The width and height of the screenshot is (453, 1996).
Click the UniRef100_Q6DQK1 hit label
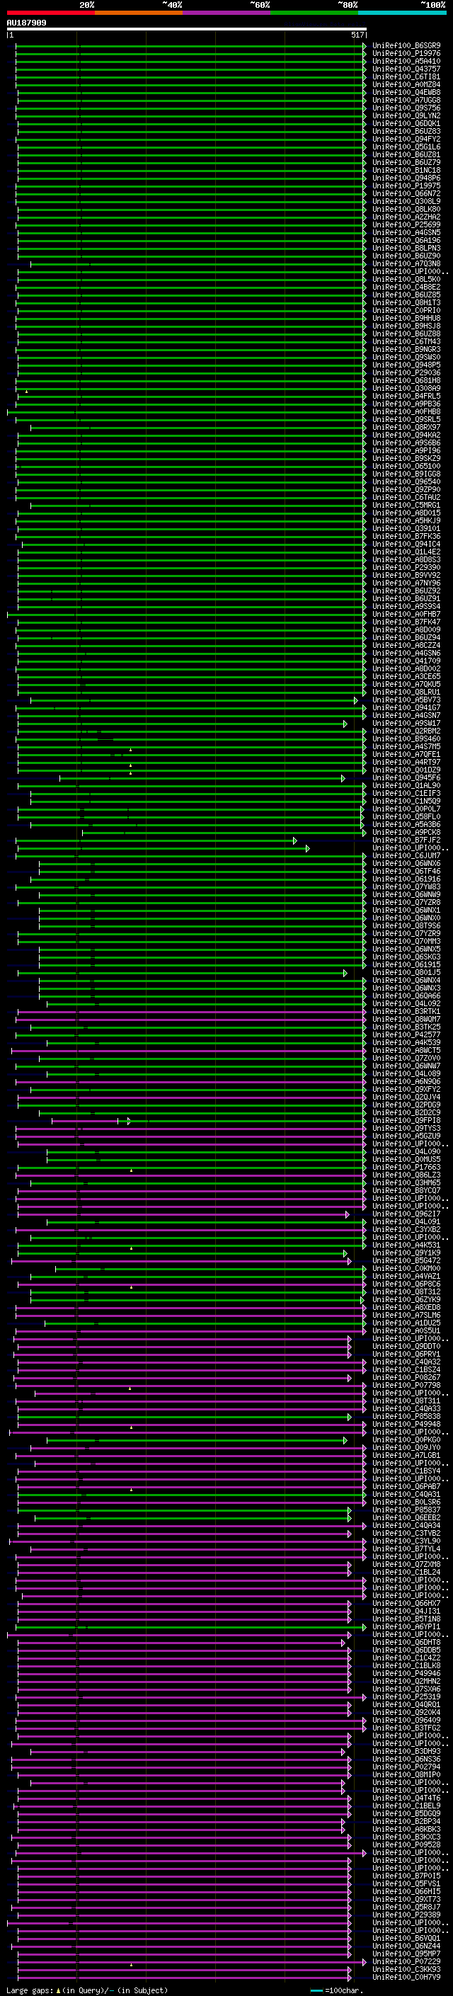(406, 123)
